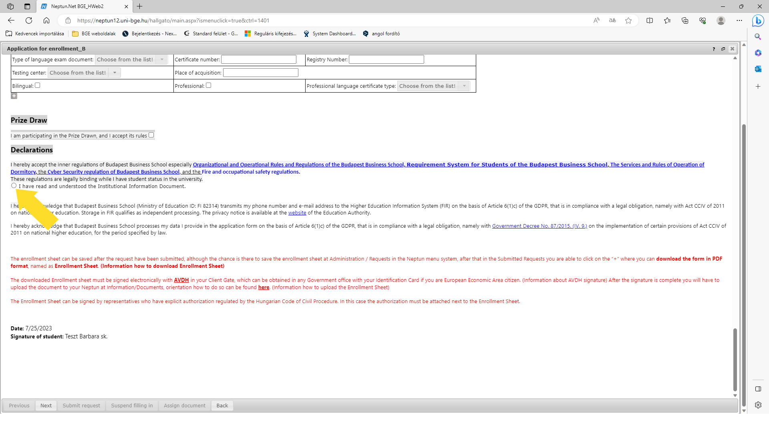769x433 pixels.
Task: Click into Place of acquisition field
Action: point(261,73)
